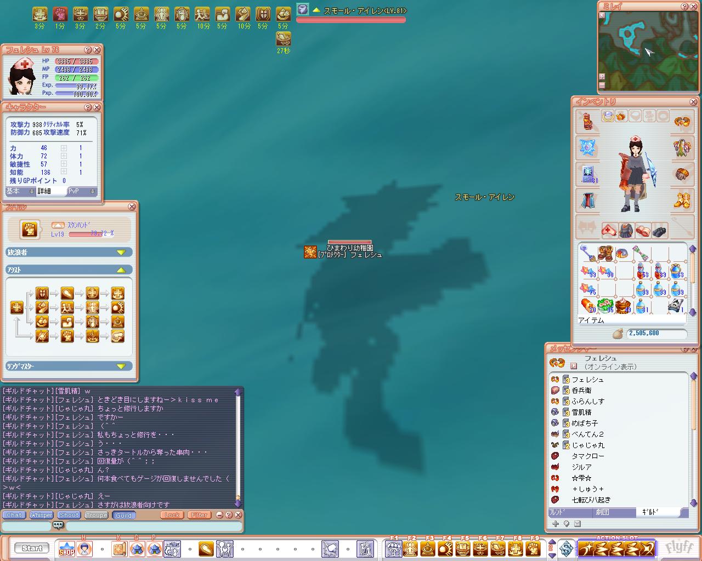Toggle the chat Lock button
Viewport: 702px width, 561px height.
172,515
